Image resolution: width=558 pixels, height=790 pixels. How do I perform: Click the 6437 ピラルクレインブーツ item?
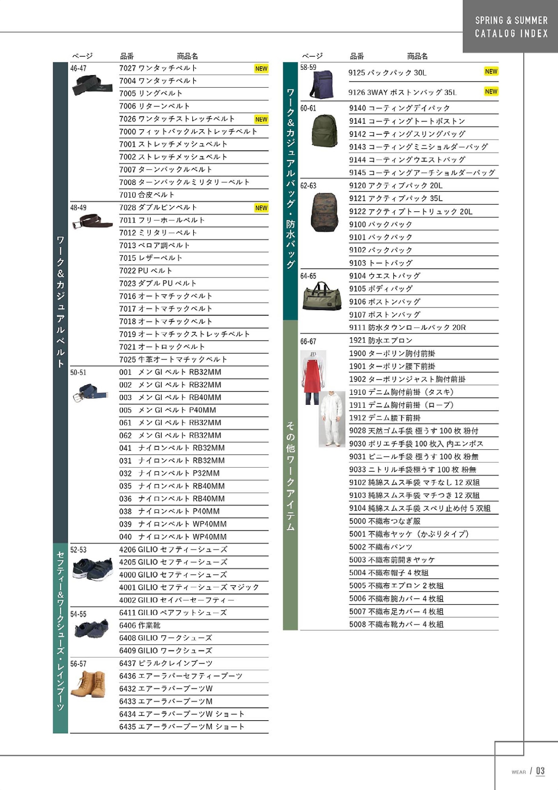[166, 663]
